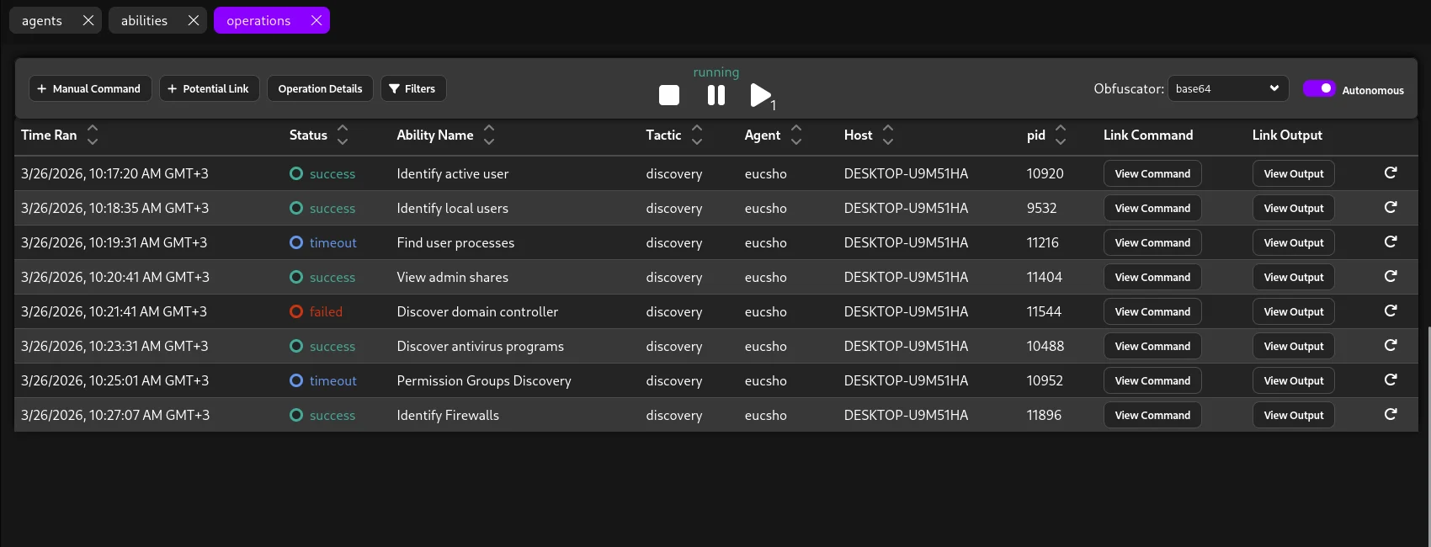The height and width of the screenshot is (547, 1431).
Task: Close the agents tab
Action: coord(88,20)
